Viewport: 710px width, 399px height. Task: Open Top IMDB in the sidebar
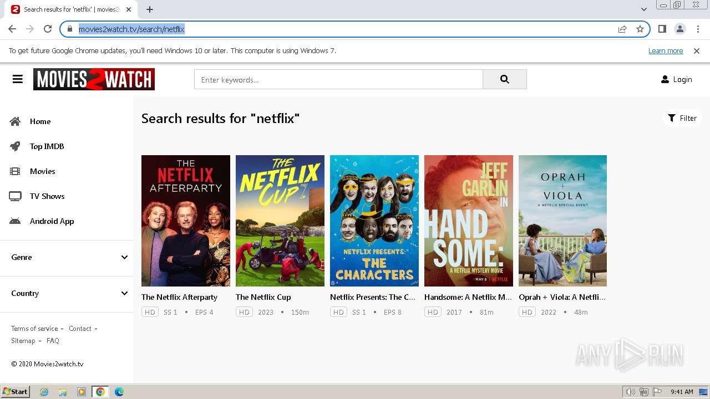coord(47,146)
